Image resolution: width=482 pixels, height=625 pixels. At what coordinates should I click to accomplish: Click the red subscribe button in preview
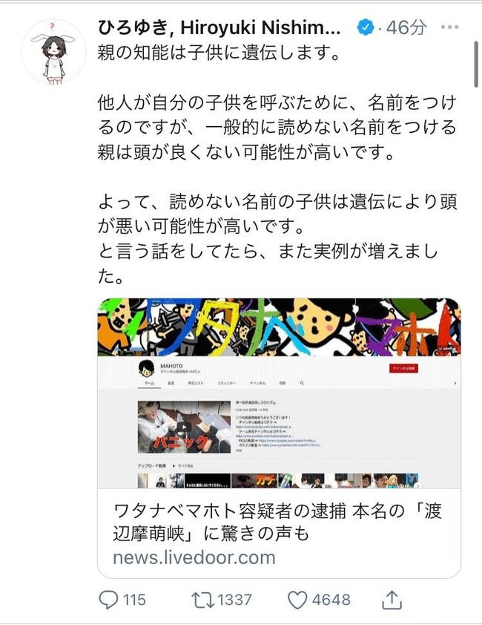tap(403, 368)
